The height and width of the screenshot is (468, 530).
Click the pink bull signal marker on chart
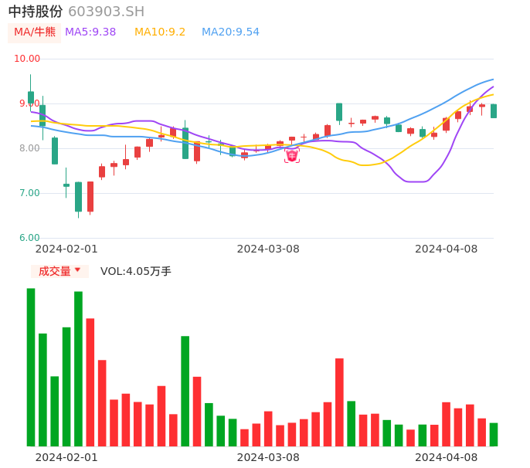tap(292, 156)
